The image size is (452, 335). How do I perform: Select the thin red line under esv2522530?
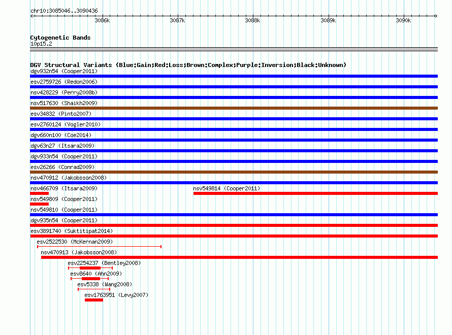tap(99, 247)
